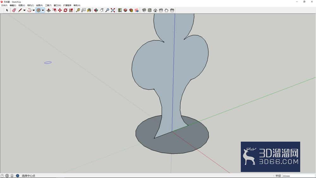Click the credits status bar icon
Viewport: 316px width, 178px height.
click(x=7, y=175)
